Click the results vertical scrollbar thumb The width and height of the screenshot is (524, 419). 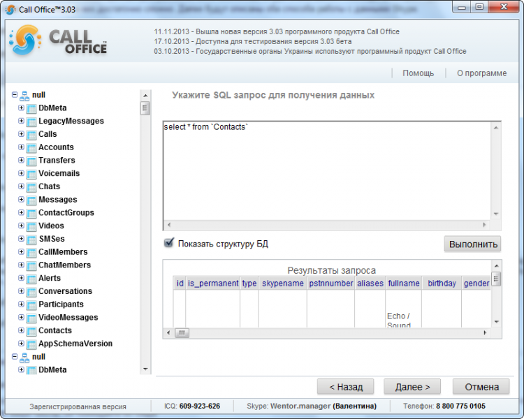click(x=496, y=279)
